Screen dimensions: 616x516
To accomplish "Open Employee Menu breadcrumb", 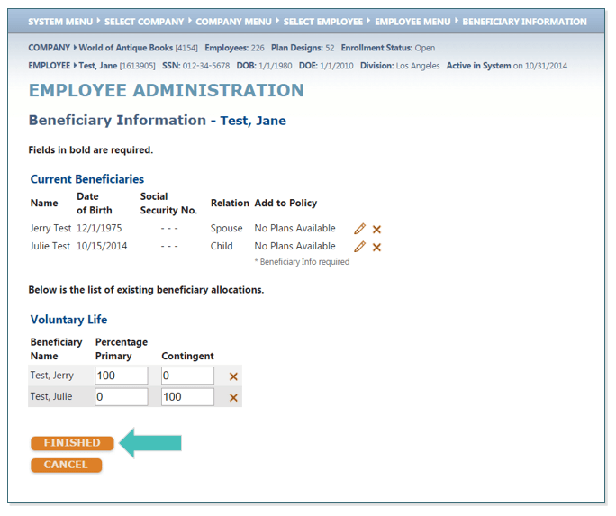I will 412,22.
